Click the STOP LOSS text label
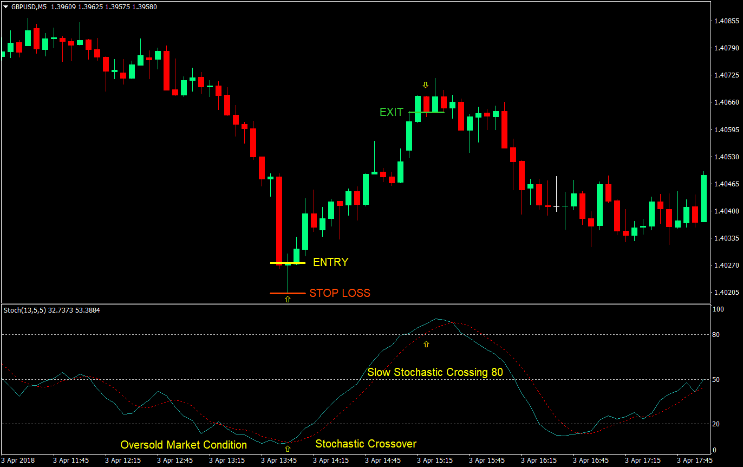Image resolution: width=743 pixels, height=467 pixels. 340,293
